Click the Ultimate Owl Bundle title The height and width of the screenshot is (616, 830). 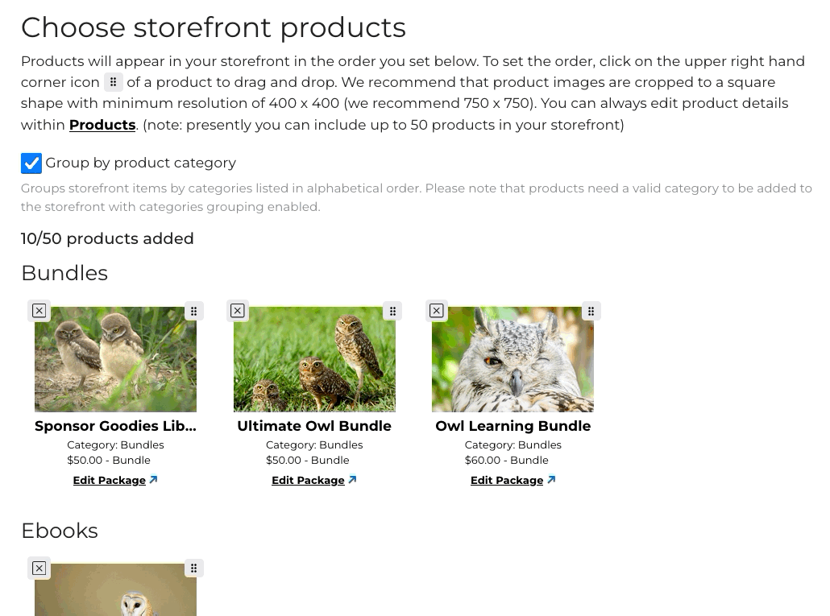click(x=314, y=426)
